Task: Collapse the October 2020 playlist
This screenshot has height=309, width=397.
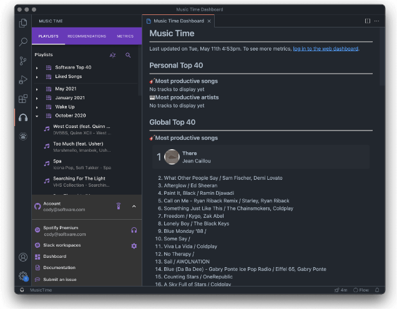Action: tap(37, 116)
